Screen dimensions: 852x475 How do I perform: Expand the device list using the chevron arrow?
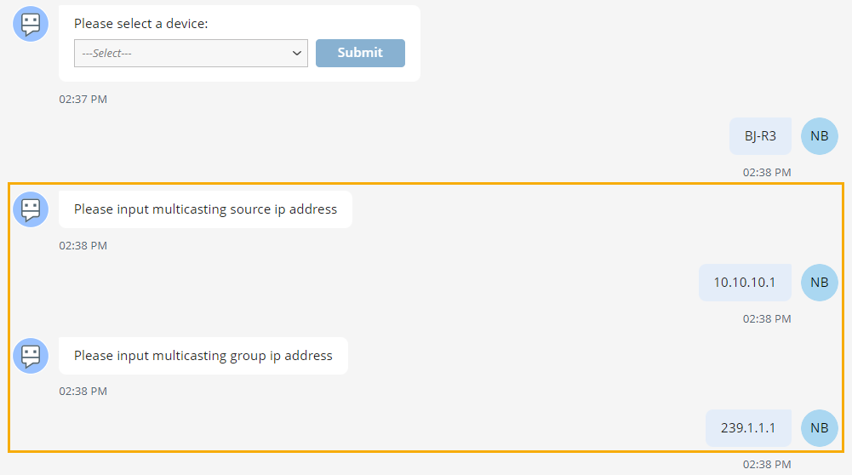pos(297,53)
